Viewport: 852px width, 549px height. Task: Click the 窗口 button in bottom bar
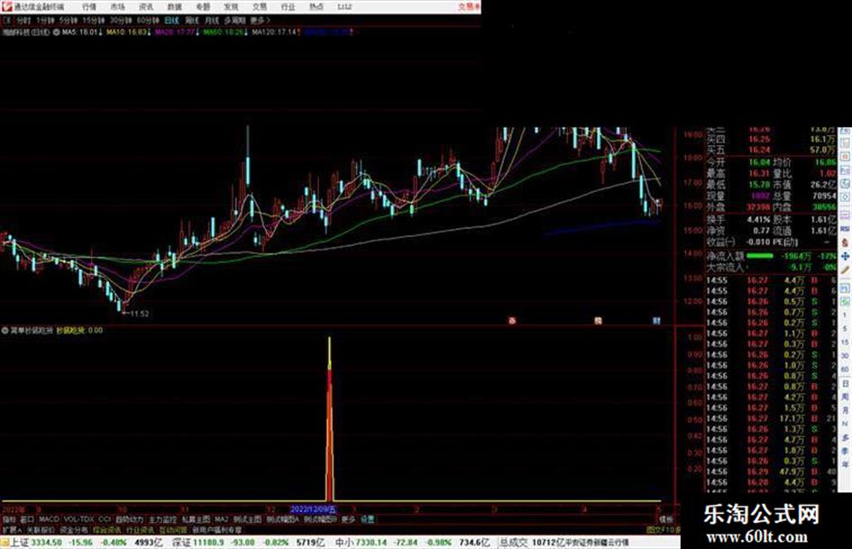27,519
